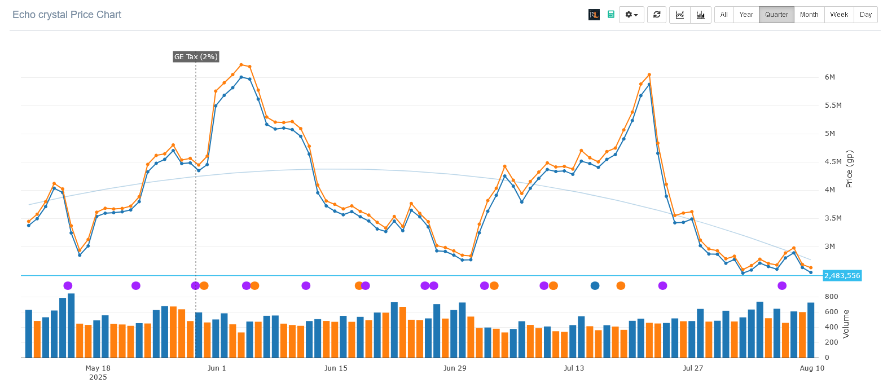Select the All time range

click(x=724, y=15)
